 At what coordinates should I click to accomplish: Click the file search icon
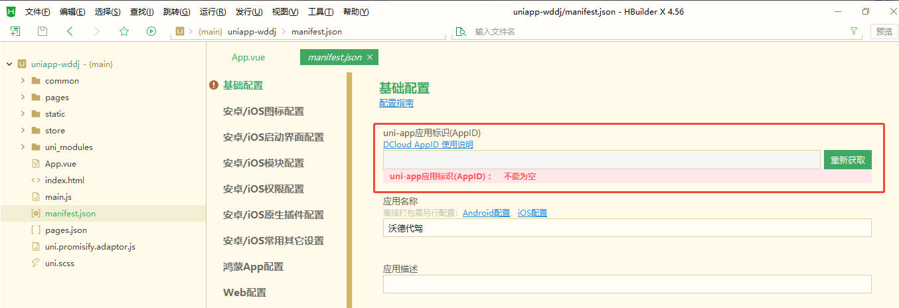[461, 31]
